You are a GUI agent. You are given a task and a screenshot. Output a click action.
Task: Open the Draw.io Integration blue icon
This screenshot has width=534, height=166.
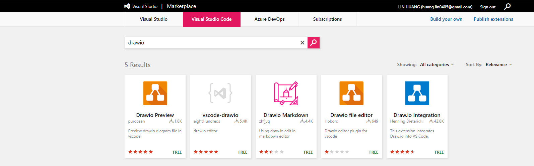(417, 93)
